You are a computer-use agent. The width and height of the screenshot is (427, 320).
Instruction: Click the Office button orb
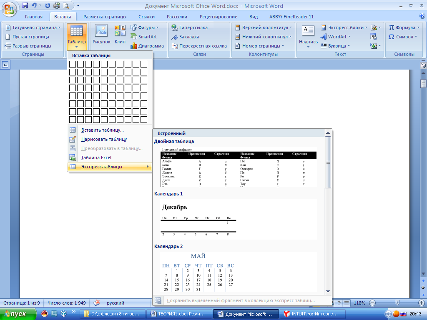(x=9, y=9)
